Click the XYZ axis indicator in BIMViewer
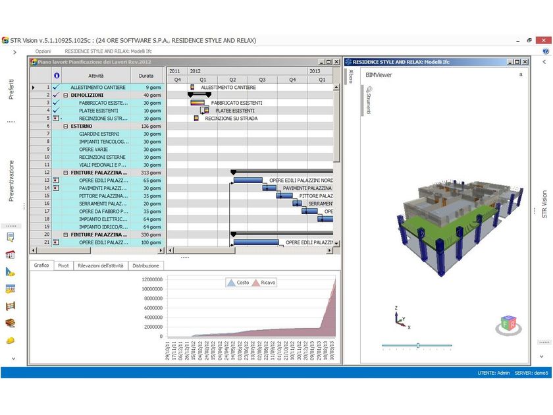The image size is (553, 415). (x=402, y=318)
